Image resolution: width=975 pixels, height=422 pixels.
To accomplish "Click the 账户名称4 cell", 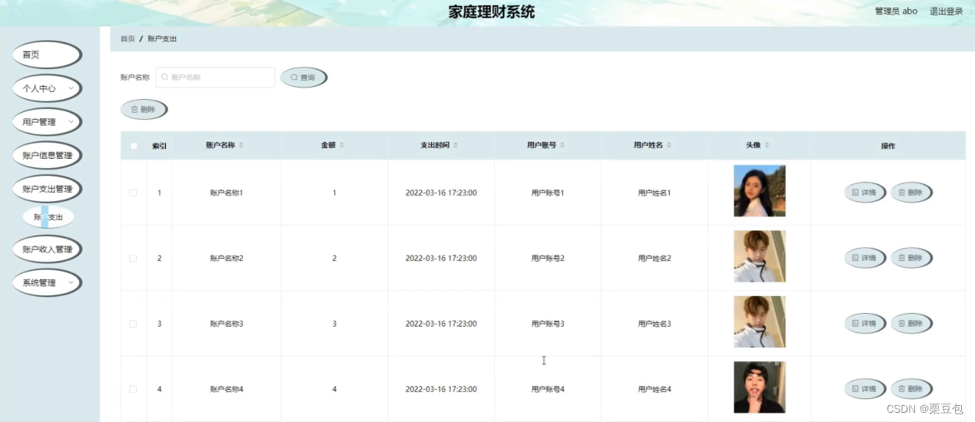I will [227, 390].
